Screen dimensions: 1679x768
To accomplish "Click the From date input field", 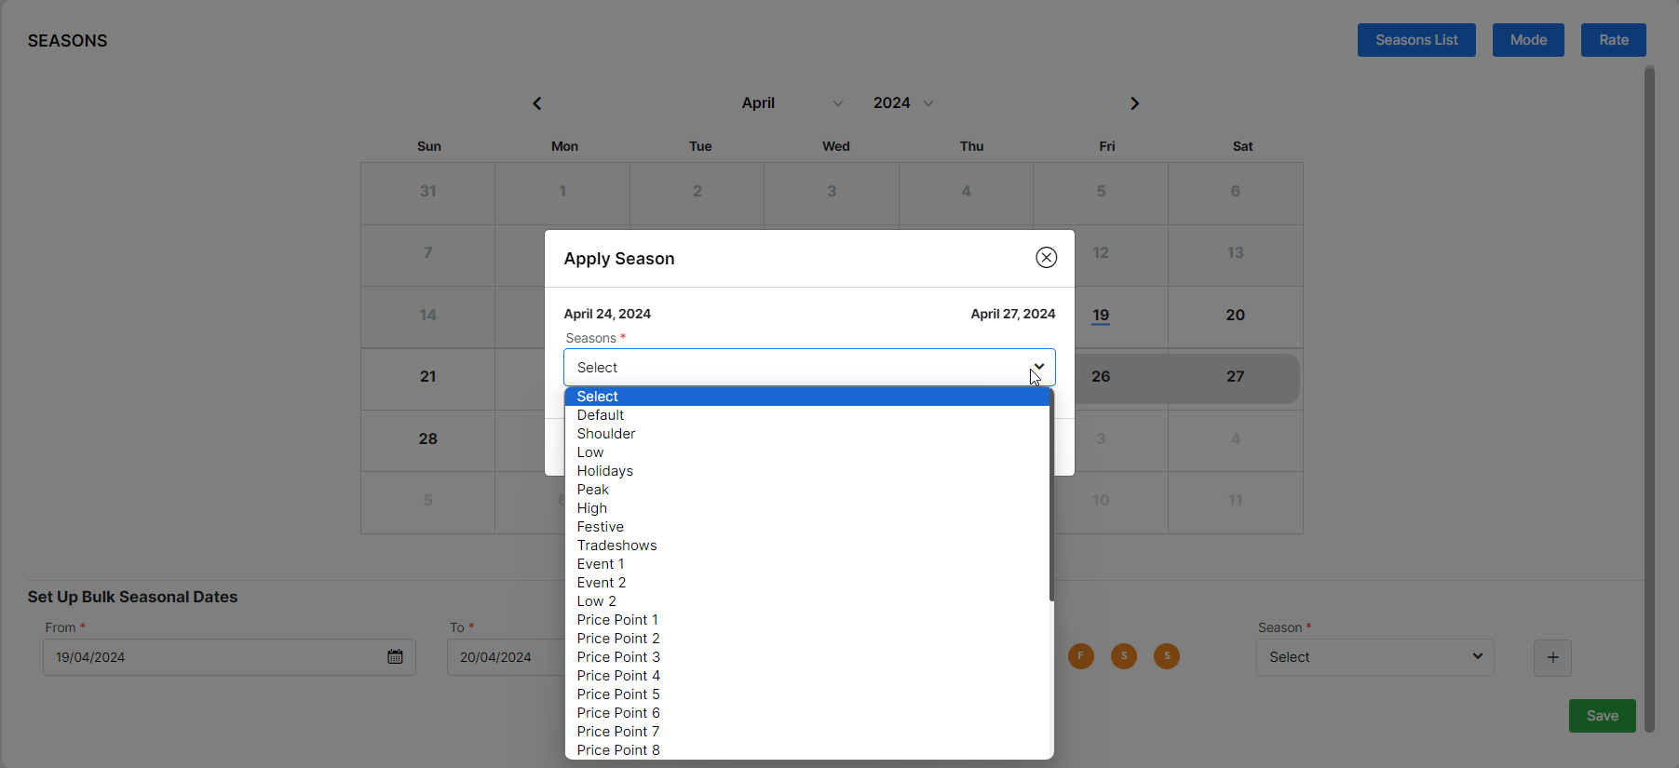I will pos(214,657).
